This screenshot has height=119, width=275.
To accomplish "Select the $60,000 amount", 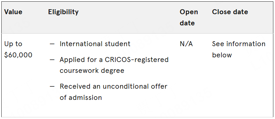I will 18,55.
